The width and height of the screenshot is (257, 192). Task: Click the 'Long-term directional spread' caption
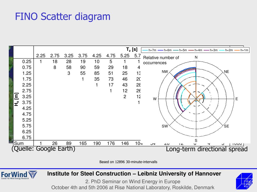tap(207, 149)
